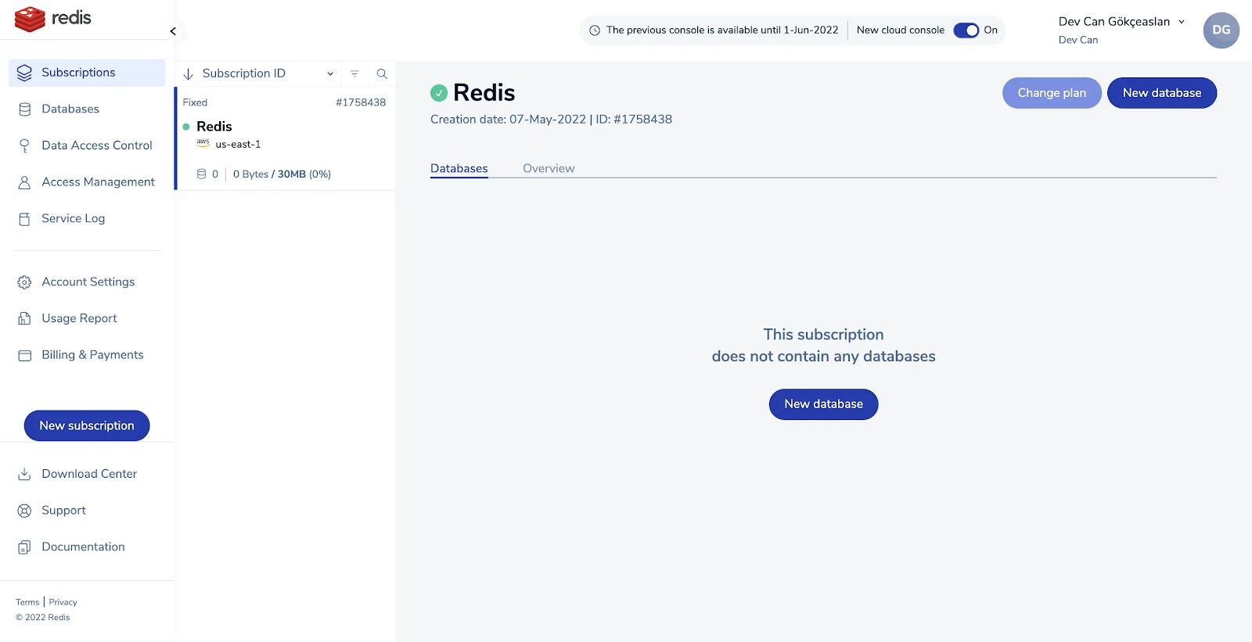Click the Subscriptions stack icon
Viewport: 1252px width, 642px height.
[x=24, y=73]
